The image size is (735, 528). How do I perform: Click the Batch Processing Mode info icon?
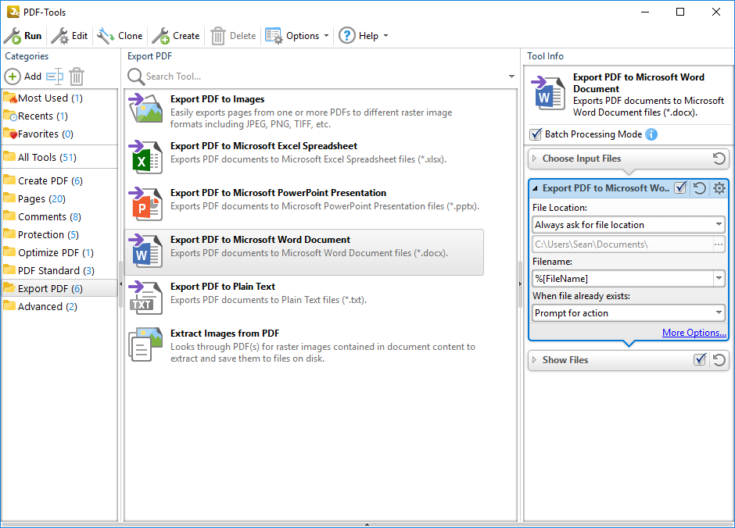point(651,134)
